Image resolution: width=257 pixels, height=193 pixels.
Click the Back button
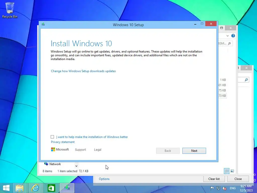[168, 151]
